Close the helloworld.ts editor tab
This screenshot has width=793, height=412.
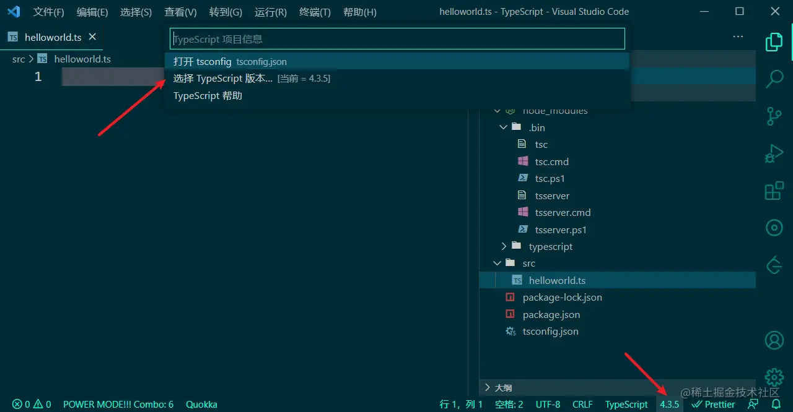[x=92, y=36]
